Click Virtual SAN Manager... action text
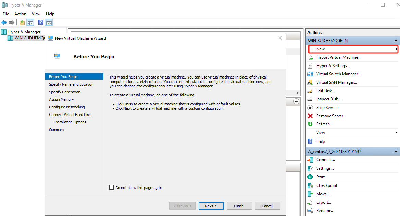The width and height of the screenshot is (400, 216). tap(337, 82)
